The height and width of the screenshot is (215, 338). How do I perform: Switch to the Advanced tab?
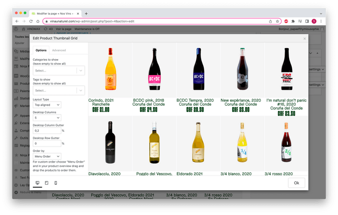point(59,50)
